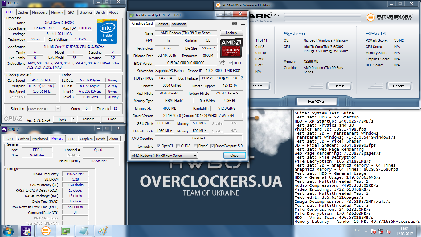The image size is (421, 237).
Task: Click the Futuremark Corporation logo
Action: [389, 17]
